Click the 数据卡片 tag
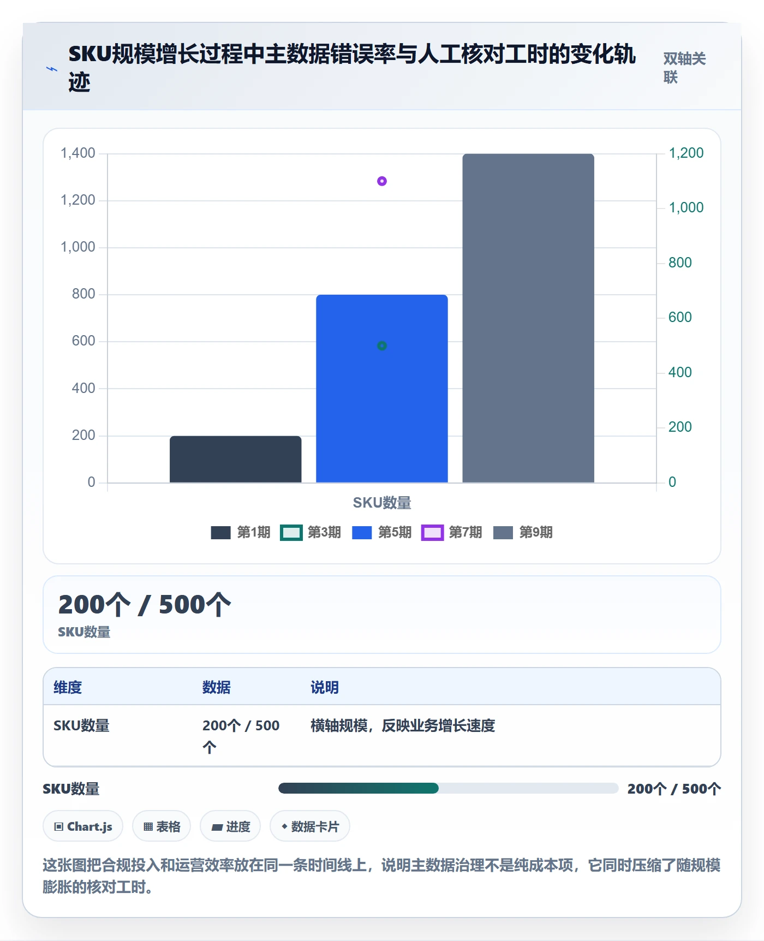764x941 pixels. (x=310, y=826)
